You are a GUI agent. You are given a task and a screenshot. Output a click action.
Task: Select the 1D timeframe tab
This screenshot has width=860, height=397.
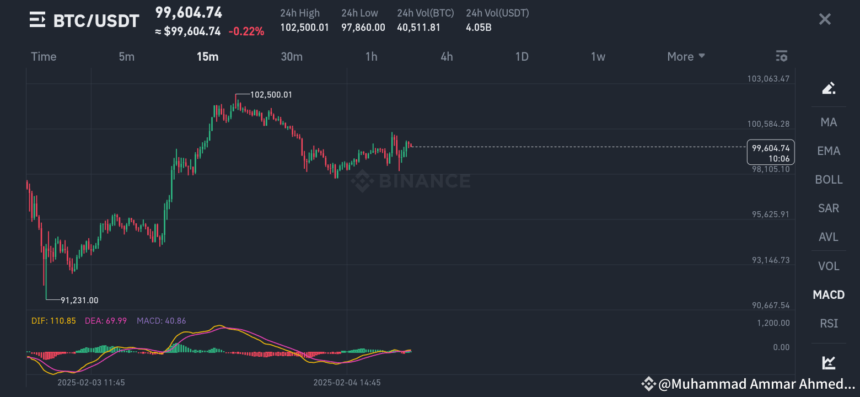pyautogui.click(x=522, y=56)
